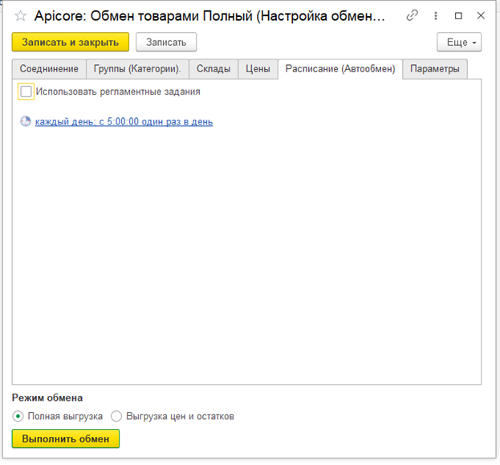The width and height of the screenshot is (500, 465).
Task: Expand the 'Еще' dropdown menu
Action: coord(459,42)
